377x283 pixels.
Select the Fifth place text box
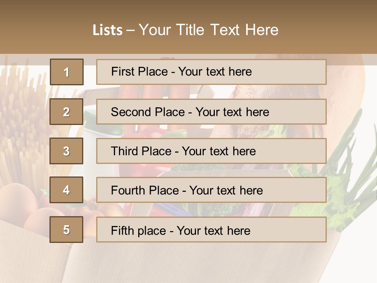211,230
